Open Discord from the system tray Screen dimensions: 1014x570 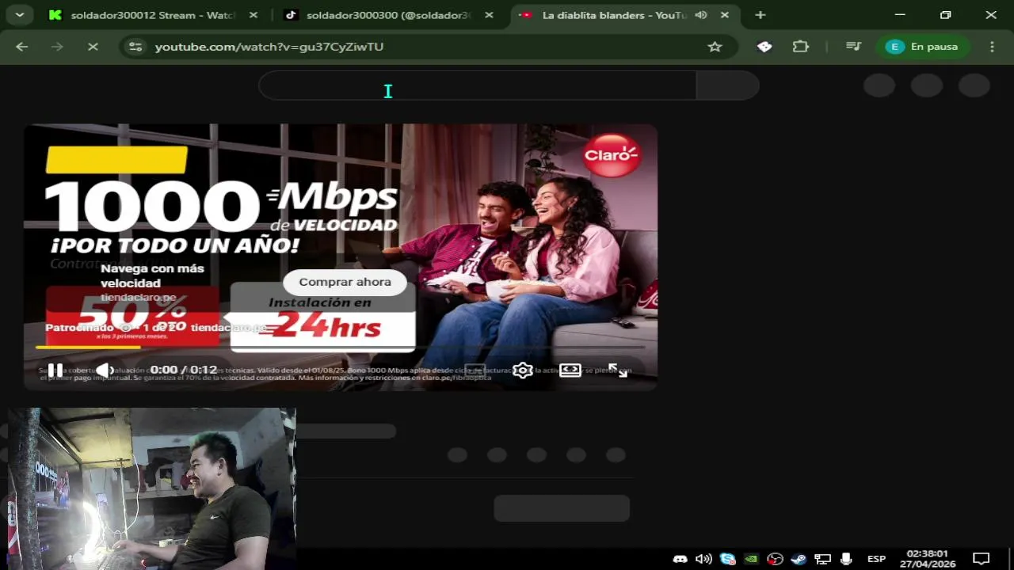coord(680,559)
